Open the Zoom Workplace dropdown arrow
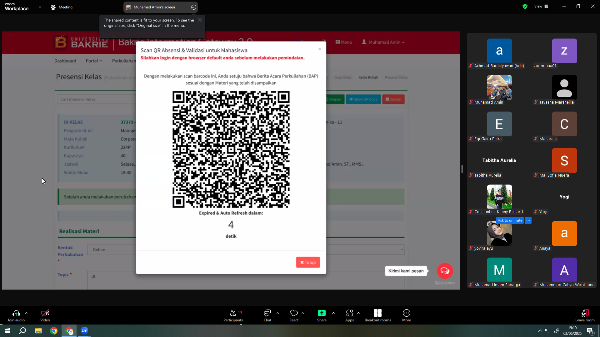Viewport: 600px width, 337px height. click(40, 7)
